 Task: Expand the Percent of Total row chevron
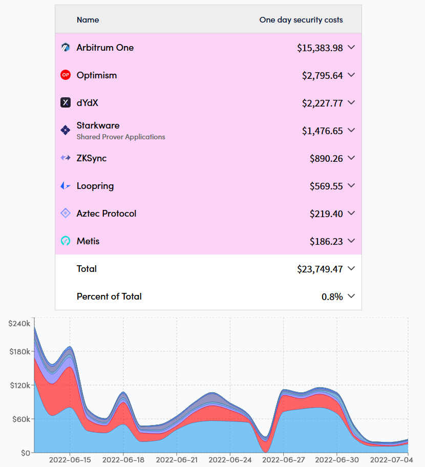tap(351, 296)
